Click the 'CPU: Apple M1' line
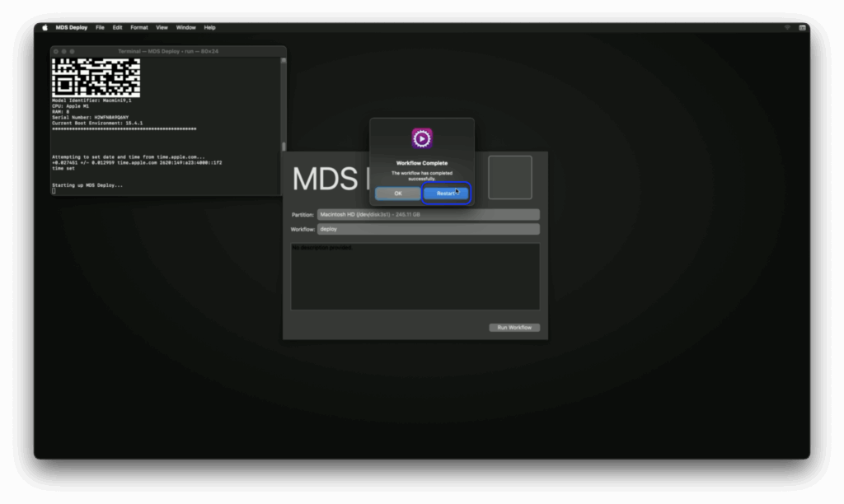The width and height of the screenshot is (844, 504). [71, 106]
